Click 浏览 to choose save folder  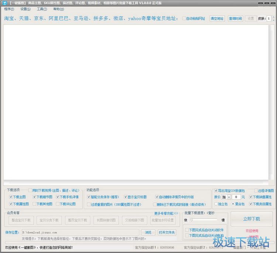(148, 232)
